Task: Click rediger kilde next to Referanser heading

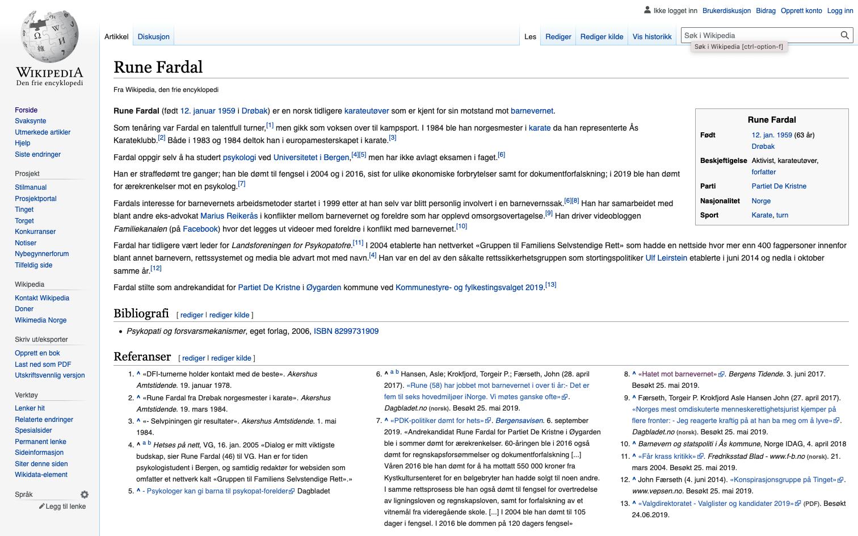Action: pos(231,358)
